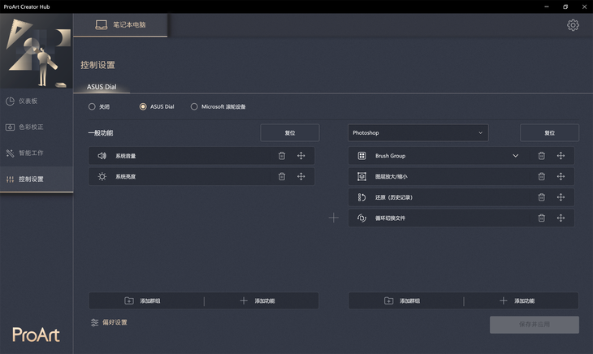Click move handle for 系统音量 row
Viewport: 593px width, 354px height.
(301, 155)
